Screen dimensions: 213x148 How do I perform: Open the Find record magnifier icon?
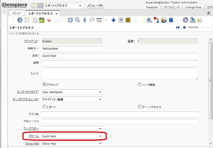[78, 20]
